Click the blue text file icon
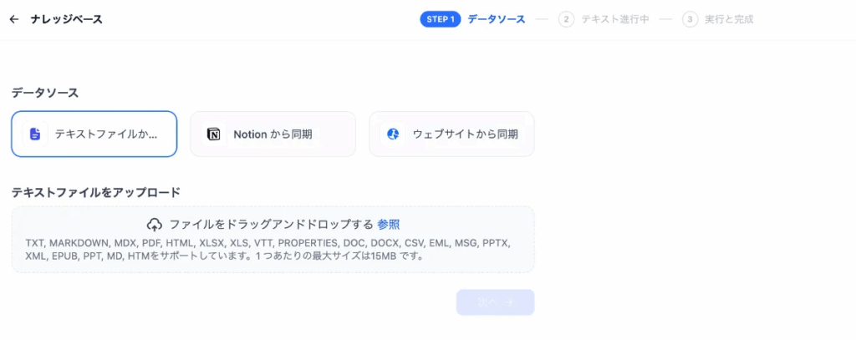The height and width of the screenshot is (340, 856). click(35, 134)
